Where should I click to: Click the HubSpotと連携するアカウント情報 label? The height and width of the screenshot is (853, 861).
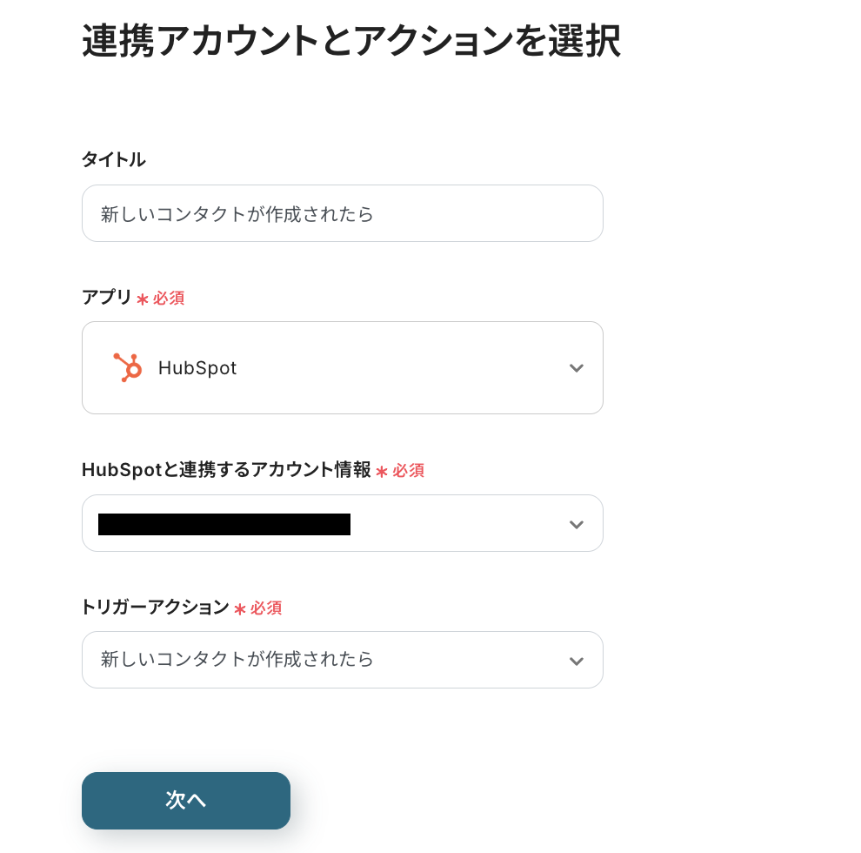tap(226, 470)
